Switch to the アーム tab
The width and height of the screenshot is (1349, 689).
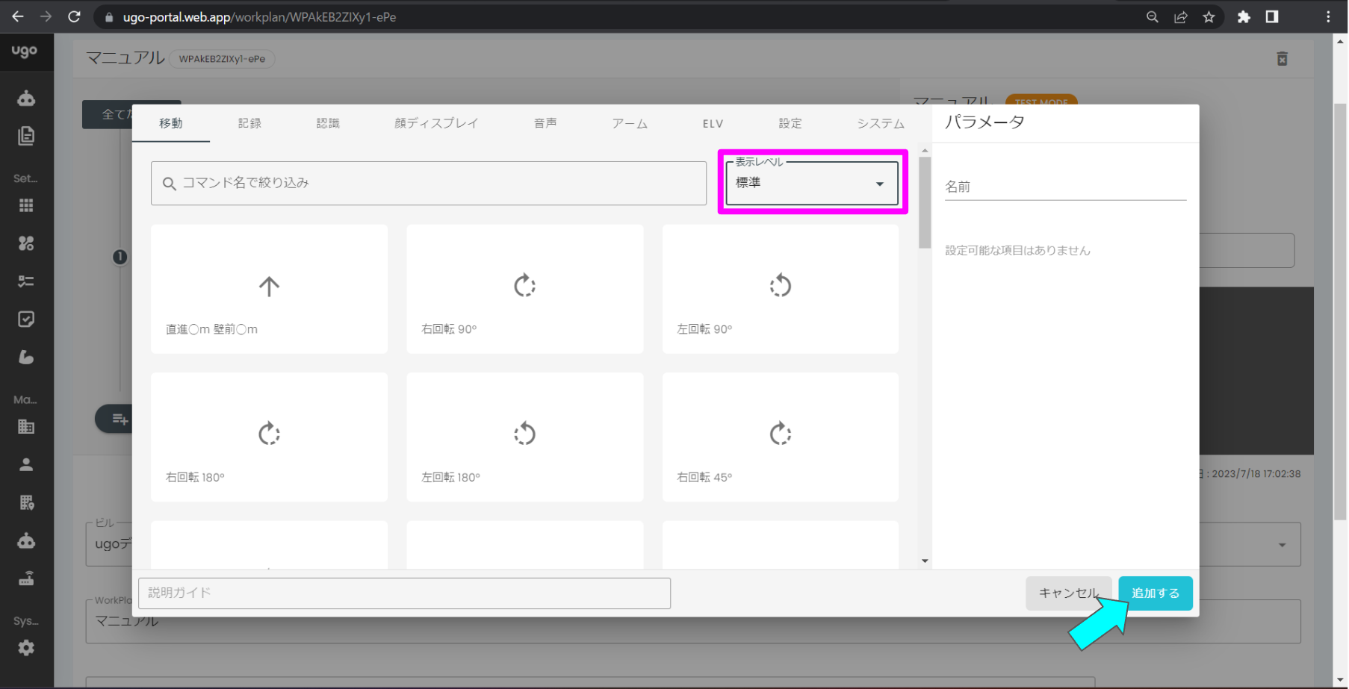(x=630, y=123)
